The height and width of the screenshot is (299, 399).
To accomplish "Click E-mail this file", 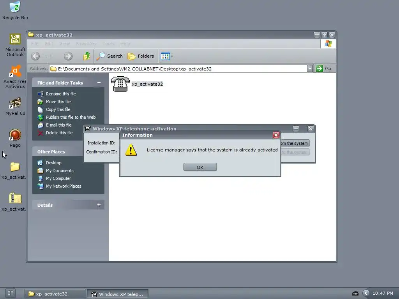I will click(58, 125).
